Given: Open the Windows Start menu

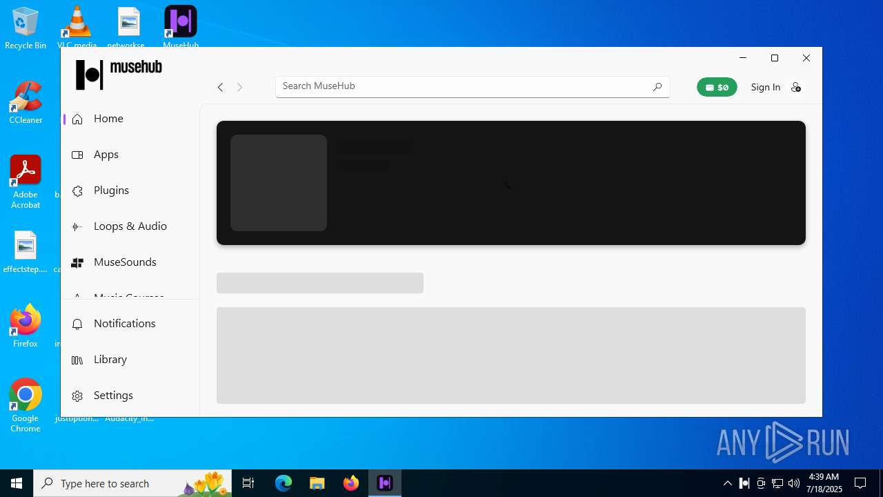Looking at the screenshot, I should pos(17,483).
